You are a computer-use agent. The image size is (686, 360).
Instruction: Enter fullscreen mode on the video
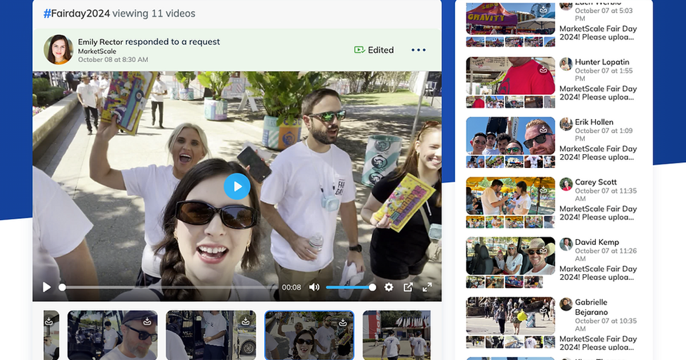point(427,287)
